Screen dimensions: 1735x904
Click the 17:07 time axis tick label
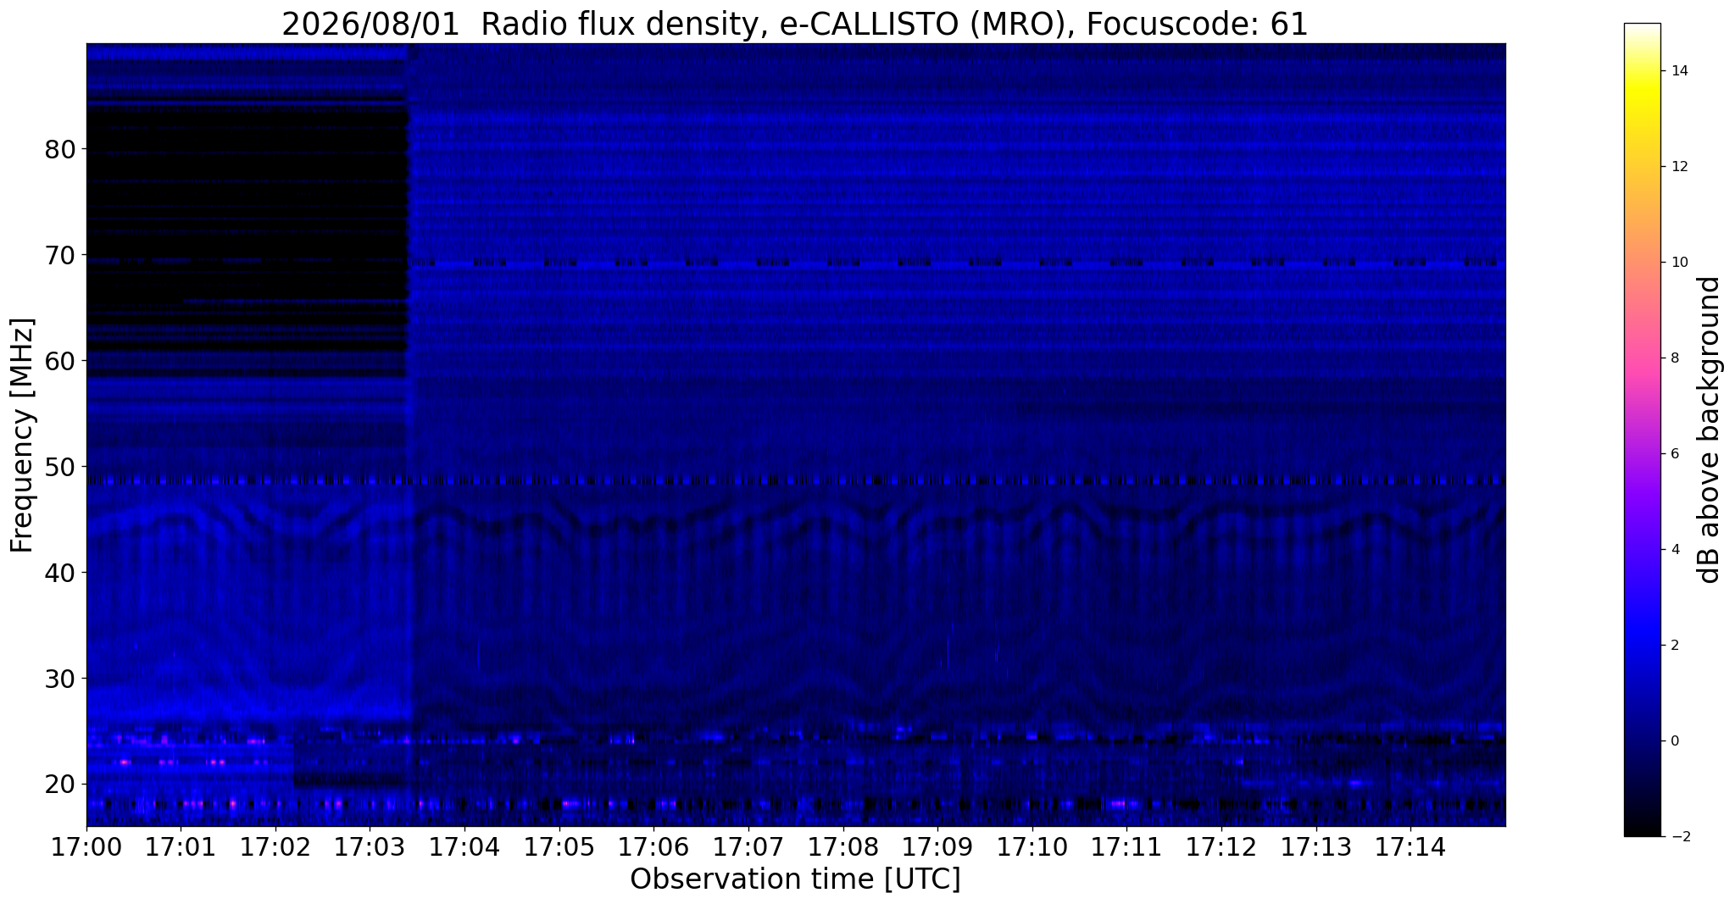[748, 847]
